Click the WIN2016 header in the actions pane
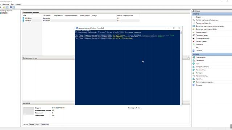Screen dimensions: 232x130 pyautogui.click(x=212, y=14)
